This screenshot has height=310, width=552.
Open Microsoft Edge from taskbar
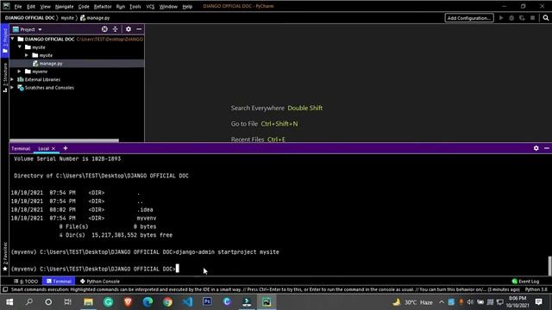(147, 302)
